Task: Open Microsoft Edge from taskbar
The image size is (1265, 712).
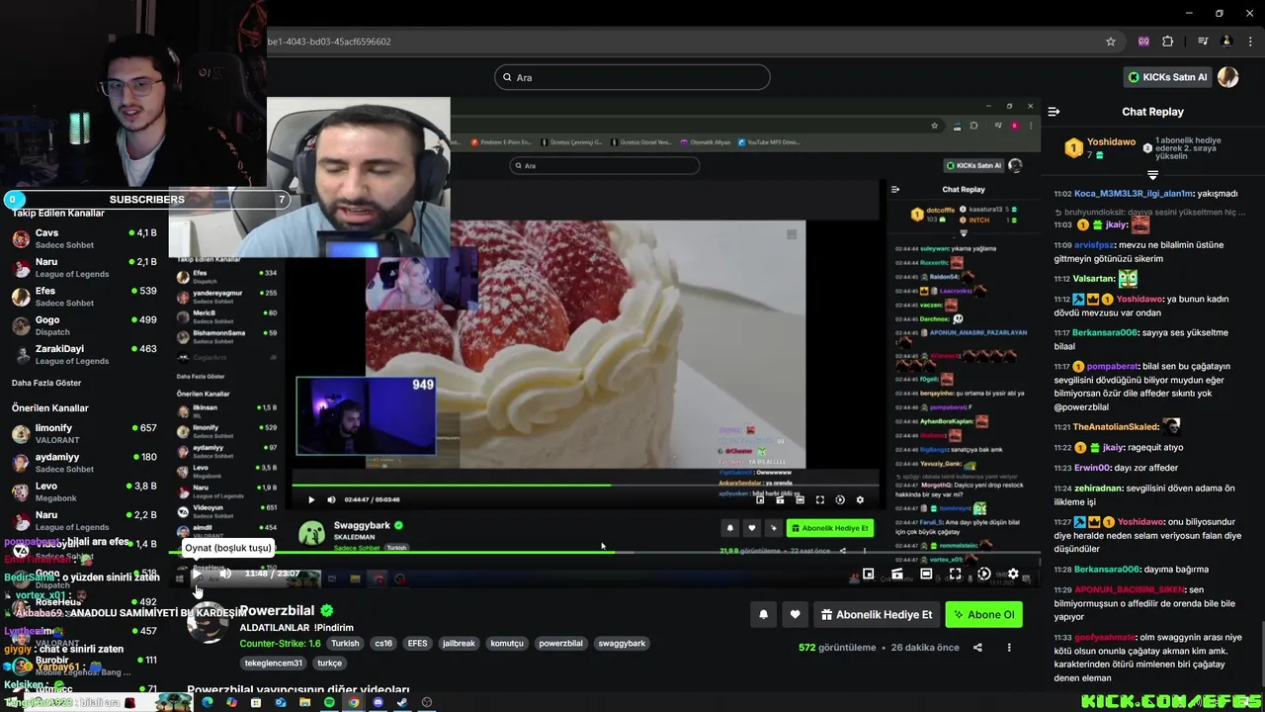Action: coord(208,702)
